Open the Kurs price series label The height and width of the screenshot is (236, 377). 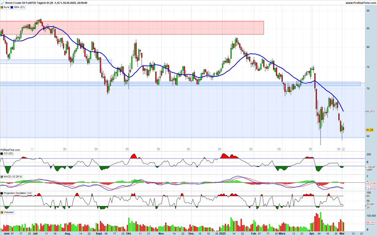[6, 7]
